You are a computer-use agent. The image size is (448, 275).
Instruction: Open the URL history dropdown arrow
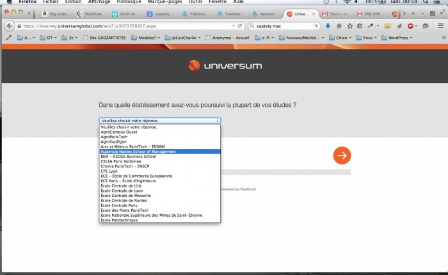[234, 26]
